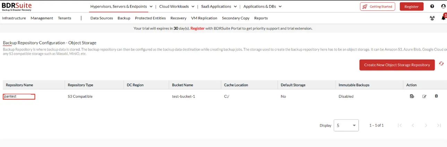Open the Tenants menu
The height and width of the screenshot is (147, 447).
tap(65, 18)
